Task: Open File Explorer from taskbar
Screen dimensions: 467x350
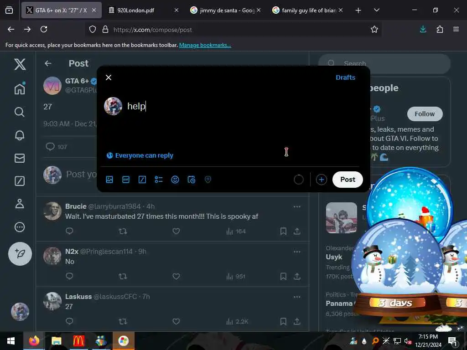Action: coord(56,341)
